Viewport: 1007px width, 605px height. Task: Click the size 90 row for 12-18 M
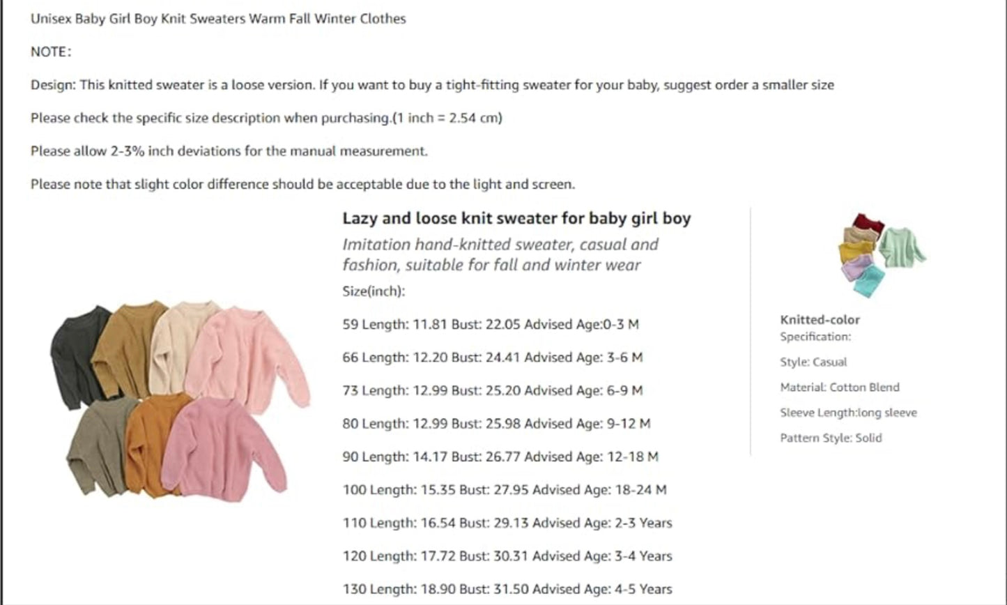[x=500, y=457]
